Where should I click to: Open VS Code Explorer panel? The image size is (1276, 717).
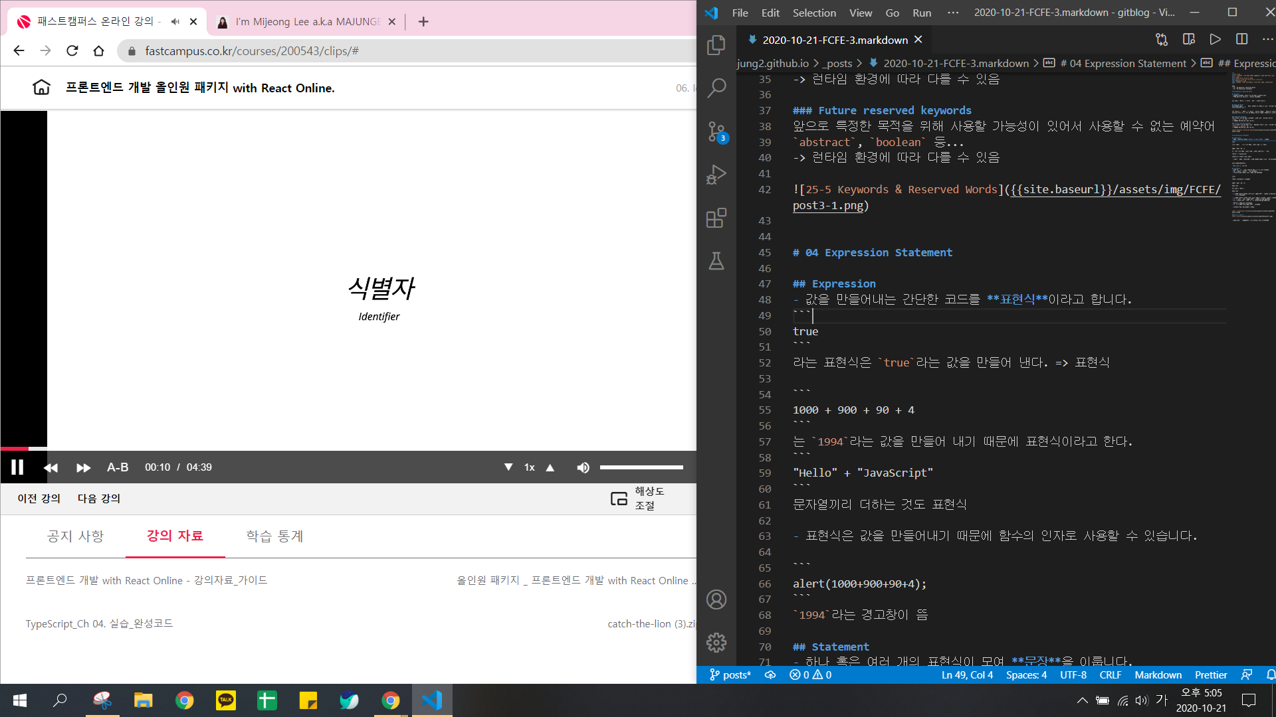716,45
